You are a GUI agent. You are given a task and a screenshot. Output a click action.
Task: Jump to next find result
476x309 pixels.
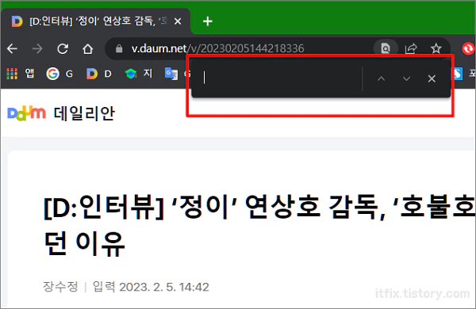(x=406, y=79)
